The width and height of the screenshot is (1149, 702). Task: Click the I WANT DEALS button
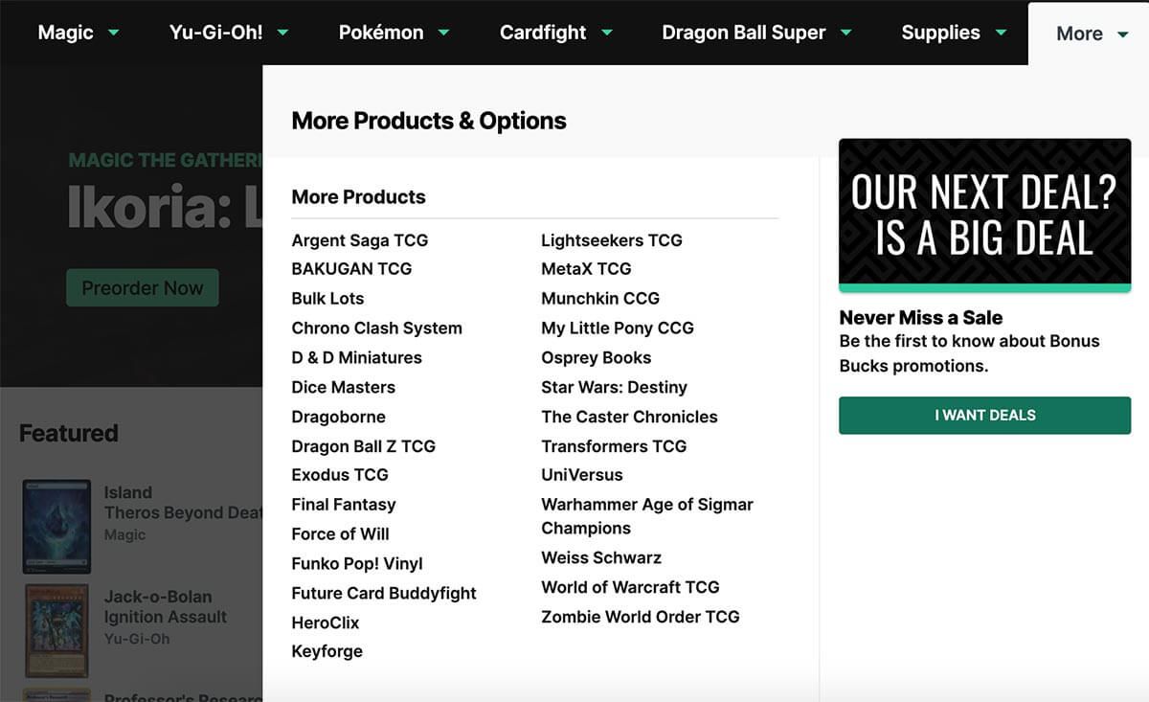coord(984,416)
